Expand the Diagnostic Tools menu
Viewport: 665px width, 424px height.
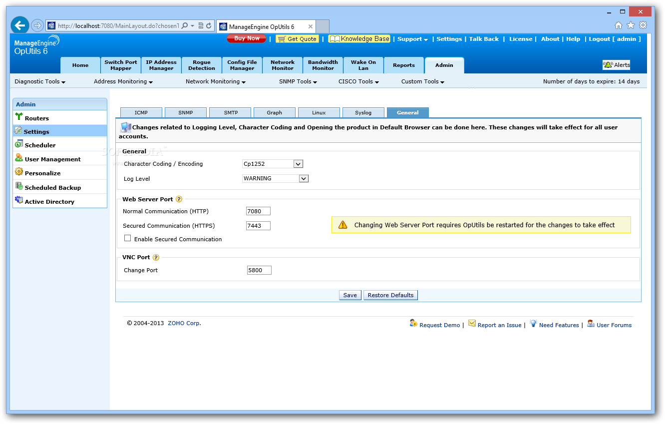click(x=40, y=81)
